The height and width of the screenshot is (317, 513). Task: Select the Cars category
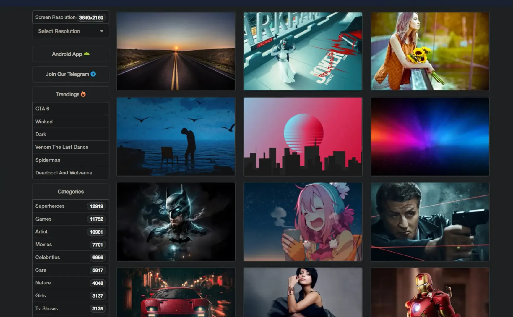click(71, 270)
